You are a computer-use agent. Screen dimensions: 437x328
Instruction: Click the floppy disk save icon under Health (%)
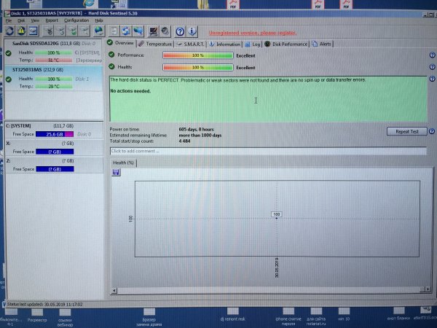pos(116,172)
